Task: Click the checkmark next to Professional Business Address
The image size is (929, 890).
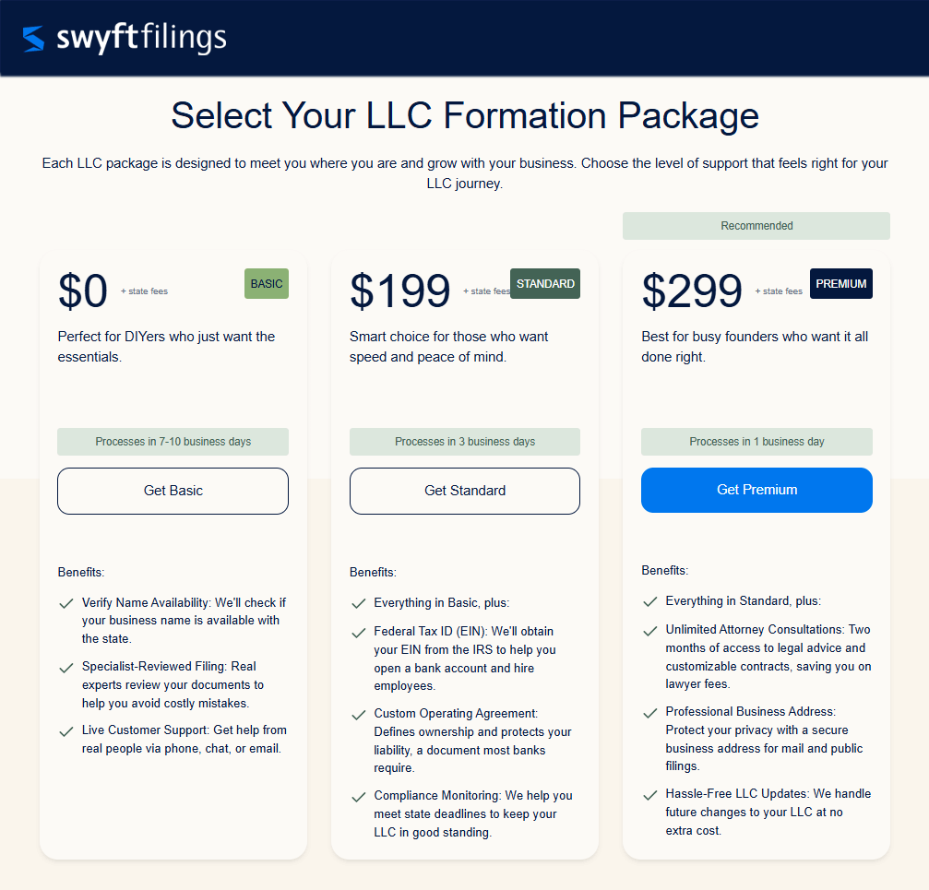Action: 649,712
